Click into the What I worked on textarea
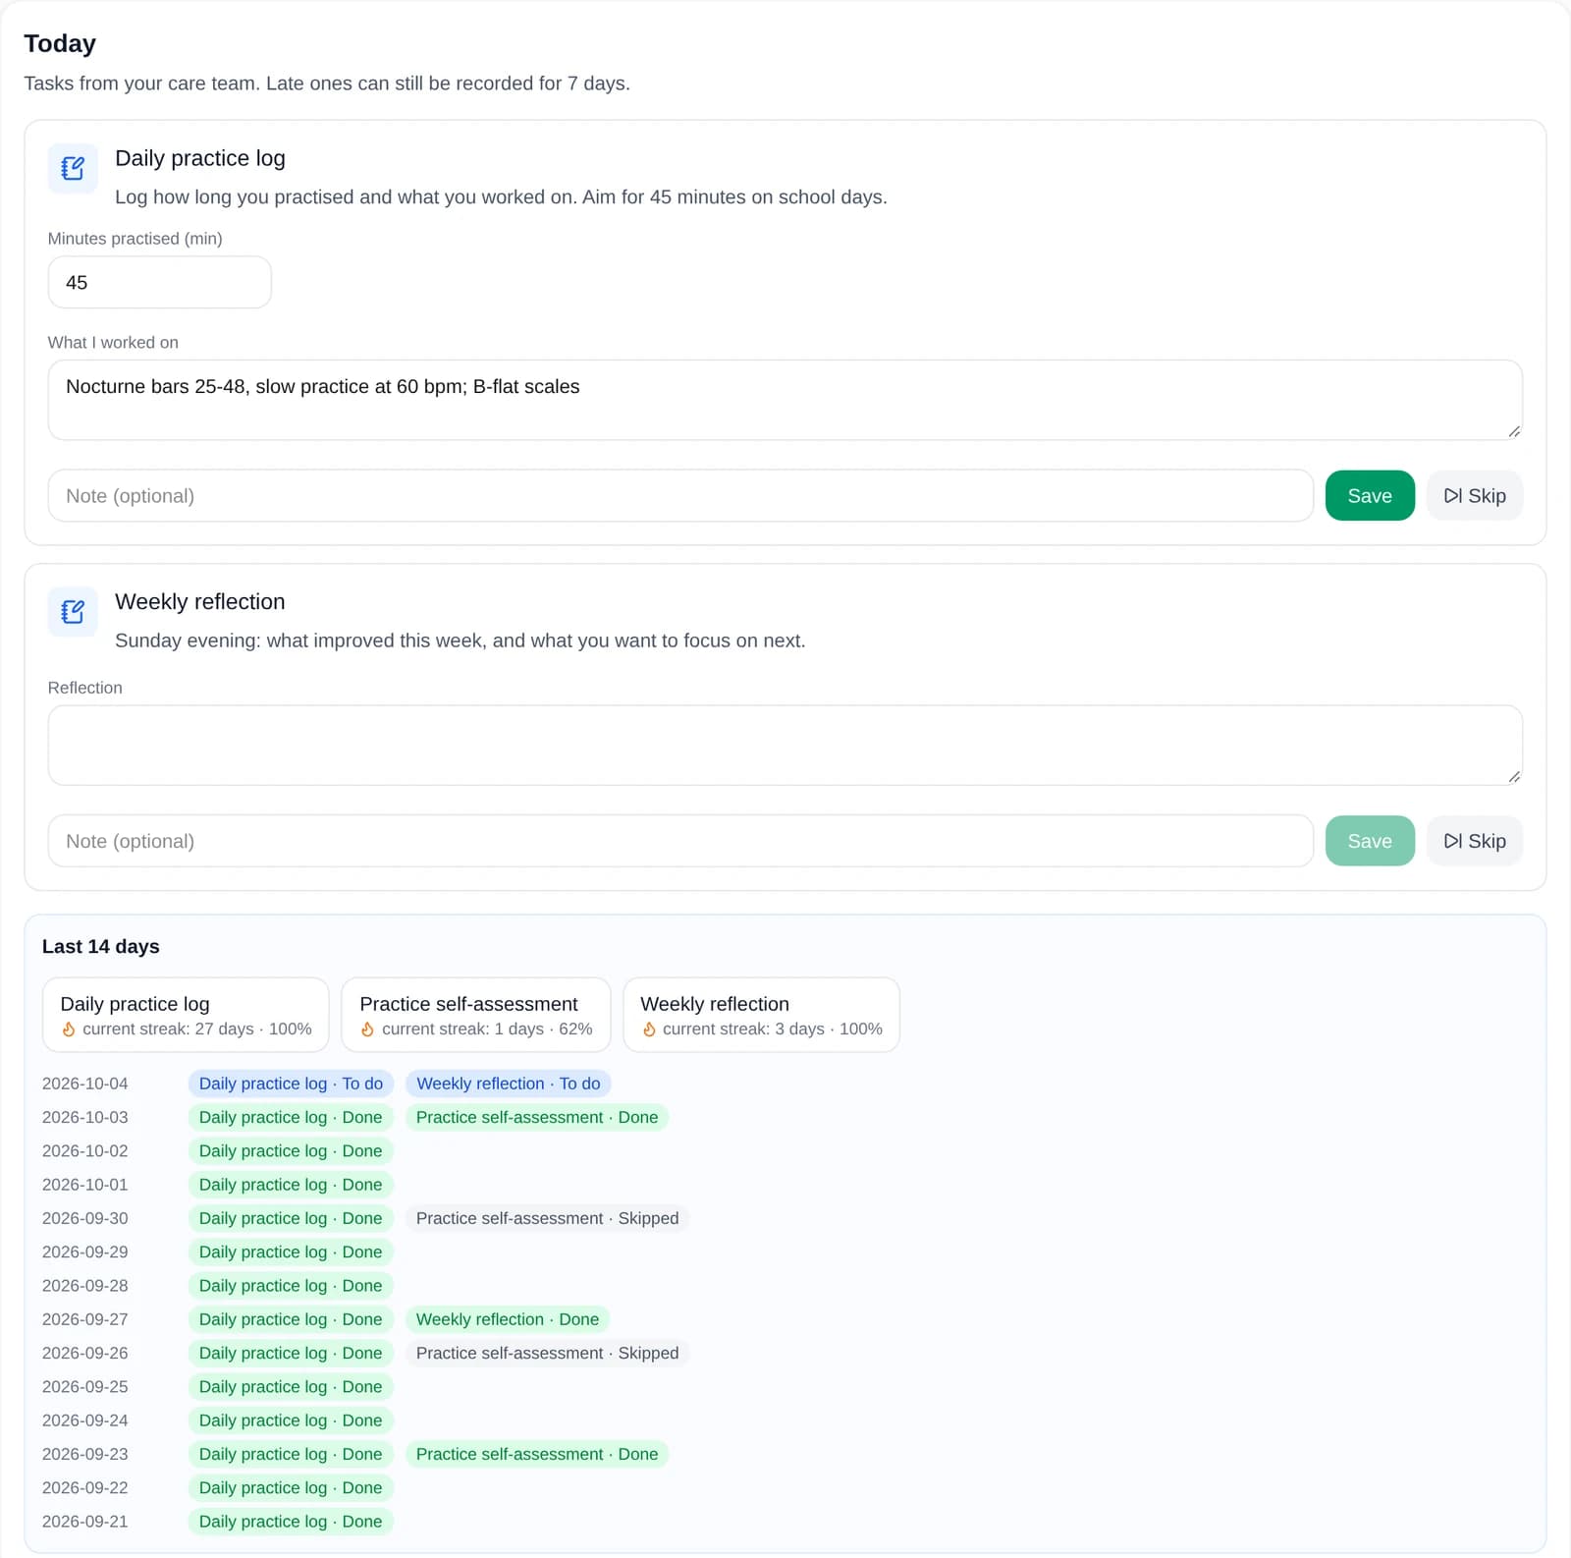Viewport: 1571px width, 1558px height. point(785,400)
